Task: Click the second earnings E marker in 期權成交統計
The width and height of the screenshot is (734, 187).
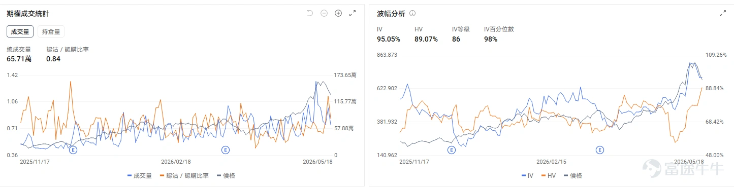Action: pyautogui.click(x=226, y=150)
